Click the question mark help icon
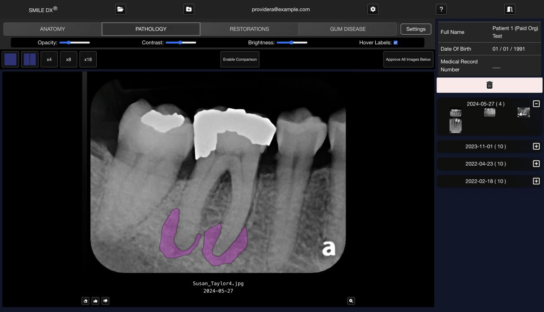 pyautogui.click(x=441, y=9)
